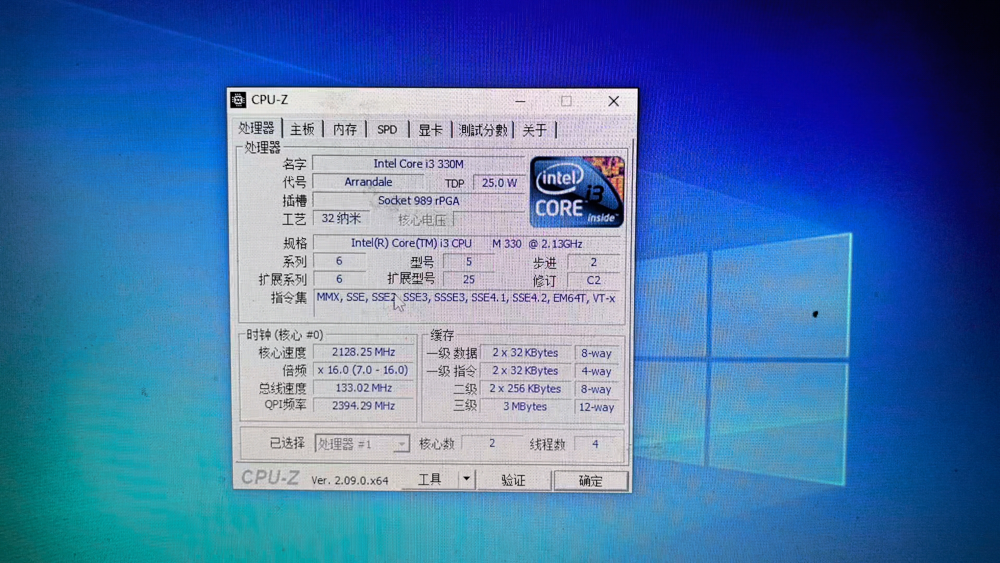Click the 型号 value 5
1000x563 pixels.
point(469,262)
